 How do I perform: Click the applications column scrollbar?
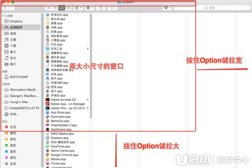coord(91,66)
